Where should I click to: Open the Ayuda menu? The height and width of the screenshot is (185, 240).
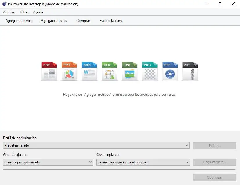[38, 12]
